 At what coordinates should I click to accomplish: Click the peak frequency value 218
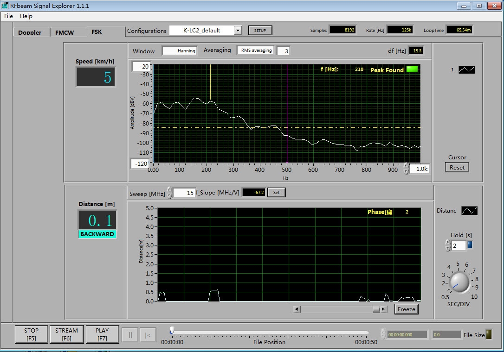click(x=359, y=69)
